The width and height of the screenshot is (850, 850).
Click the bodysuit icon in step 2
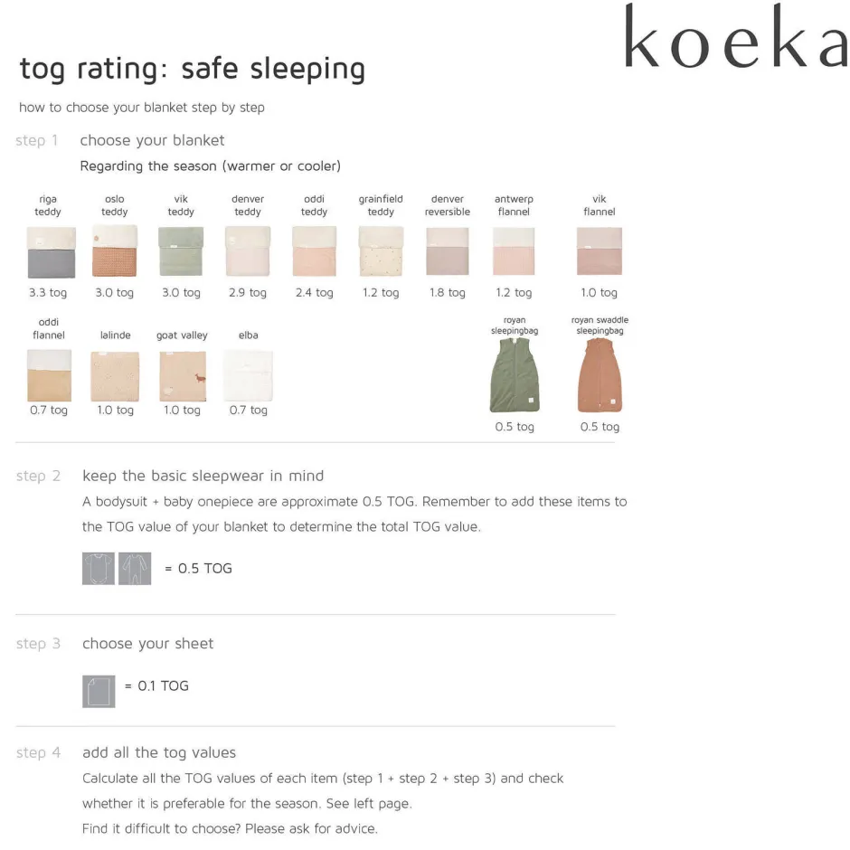(99, 568)
